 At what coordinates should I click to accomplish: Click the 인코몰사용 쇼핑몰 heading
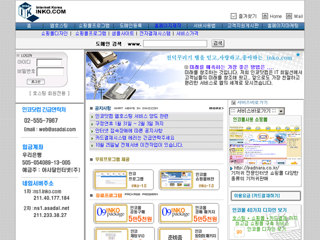[x=250, y=119]
